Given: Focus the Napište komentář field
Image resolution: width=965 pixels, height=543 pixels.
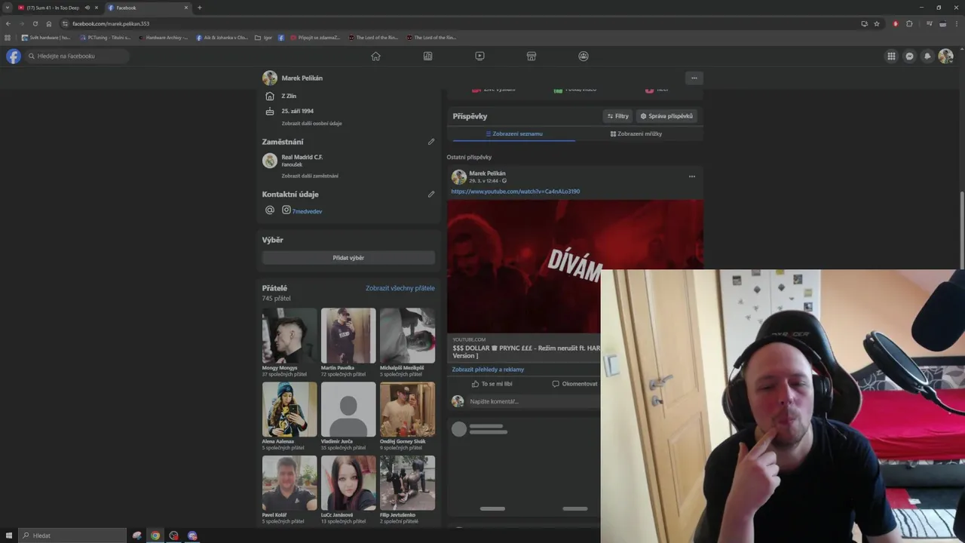Looking at the screenshot, I should [532, 401].
